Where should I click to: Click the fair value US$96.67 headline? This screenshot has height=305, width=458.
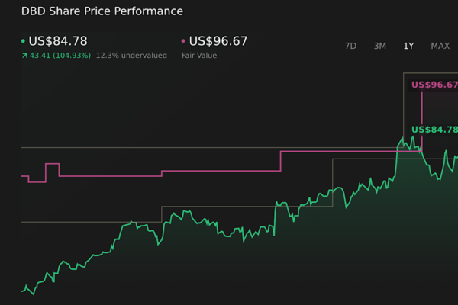(218, 41)
